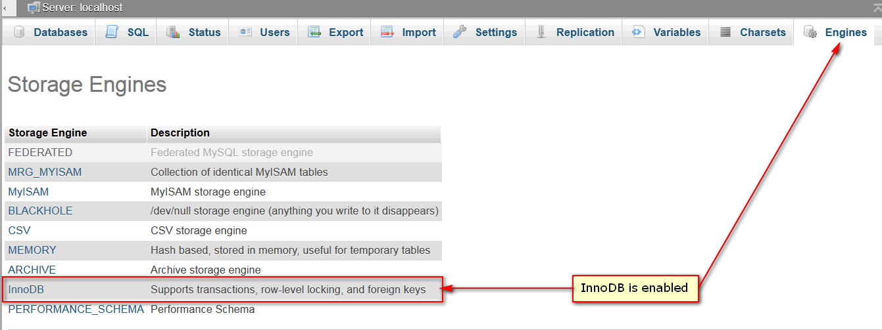The width and height of the screenshot is (882, 330).
Task: Click the Settings wrench icon
Action: [x=460, y=32]
